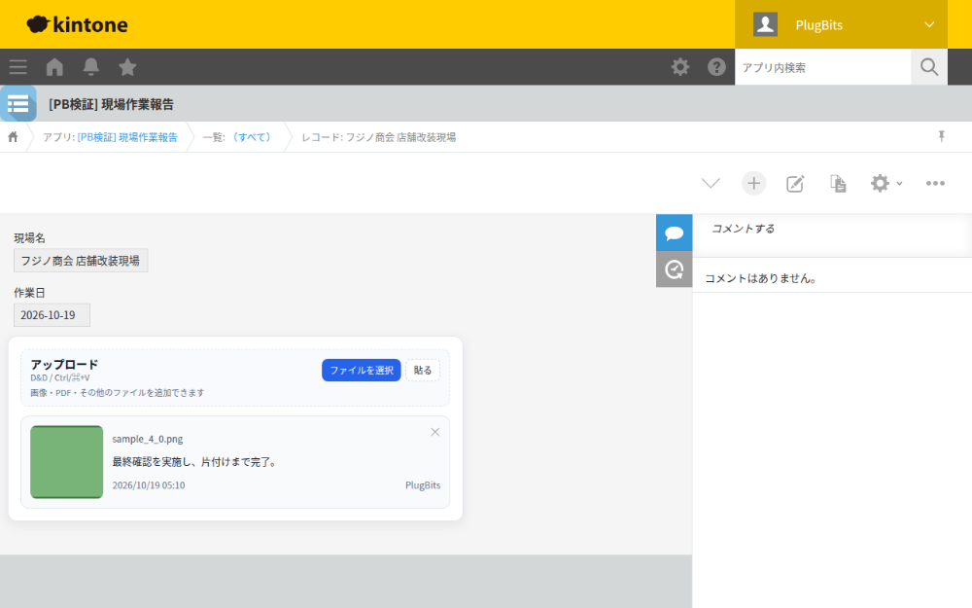Viewport: 972px width, 608px height.
Task: Edit this record with the pencil icon
Action: click(x=795, y=184)
